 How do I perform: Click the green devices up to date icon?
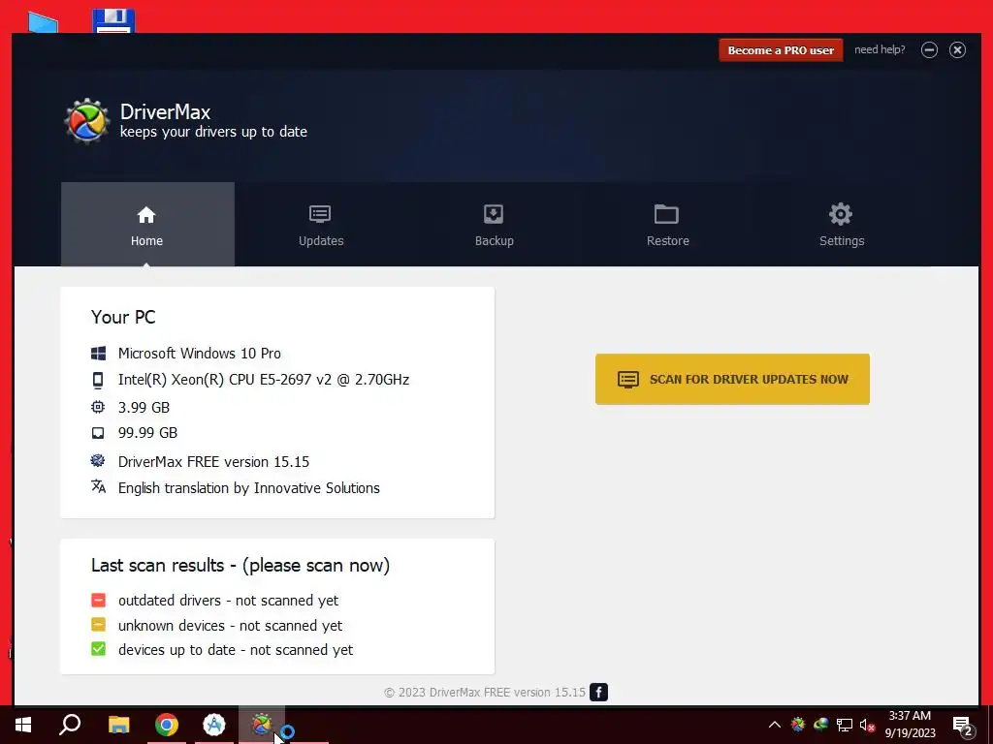coord(98,649)
